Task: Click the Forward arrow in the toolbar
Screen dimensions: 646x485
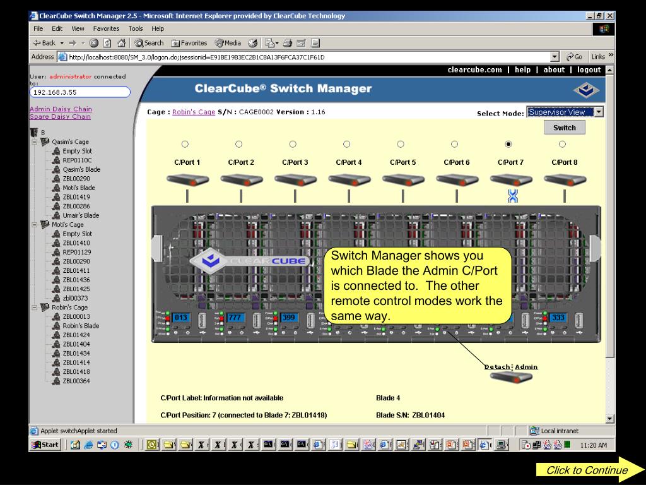Action: click(x=73, y=43)
